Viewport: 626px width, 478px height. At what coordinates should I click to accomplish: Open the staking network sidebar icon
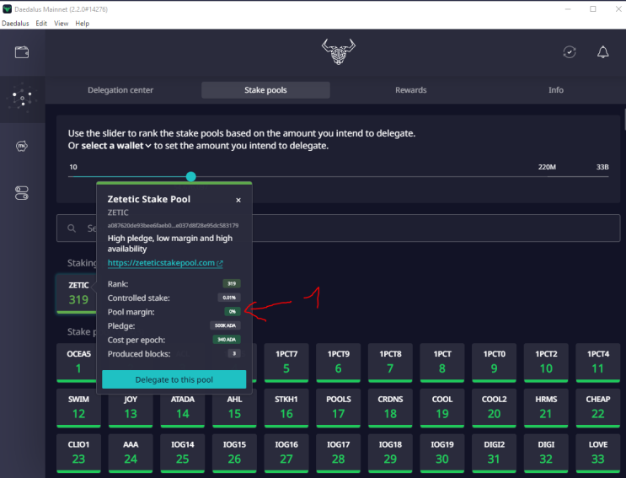tap(23, 99)
